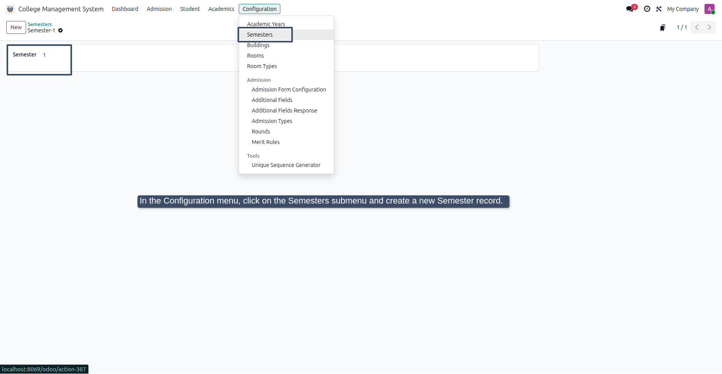Open the Student menu

[190, 9]
